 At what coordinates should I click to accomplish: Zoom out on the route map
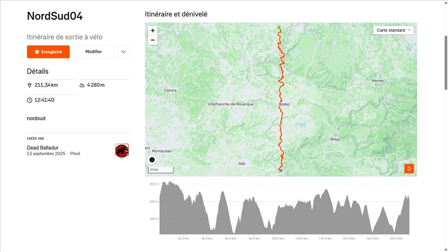coord(153,40)
